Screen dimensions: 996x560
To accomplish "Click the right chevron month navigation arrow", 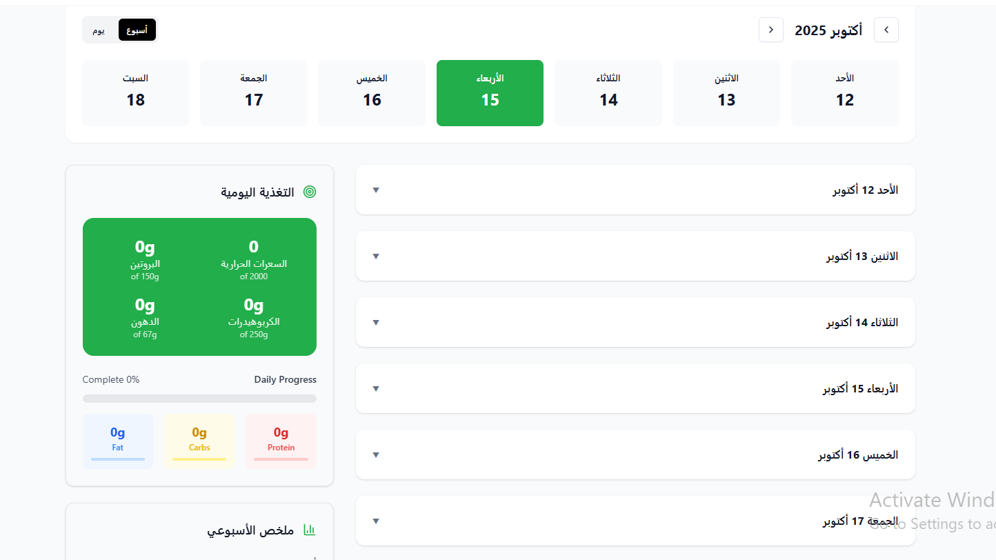I will point(886,30).
